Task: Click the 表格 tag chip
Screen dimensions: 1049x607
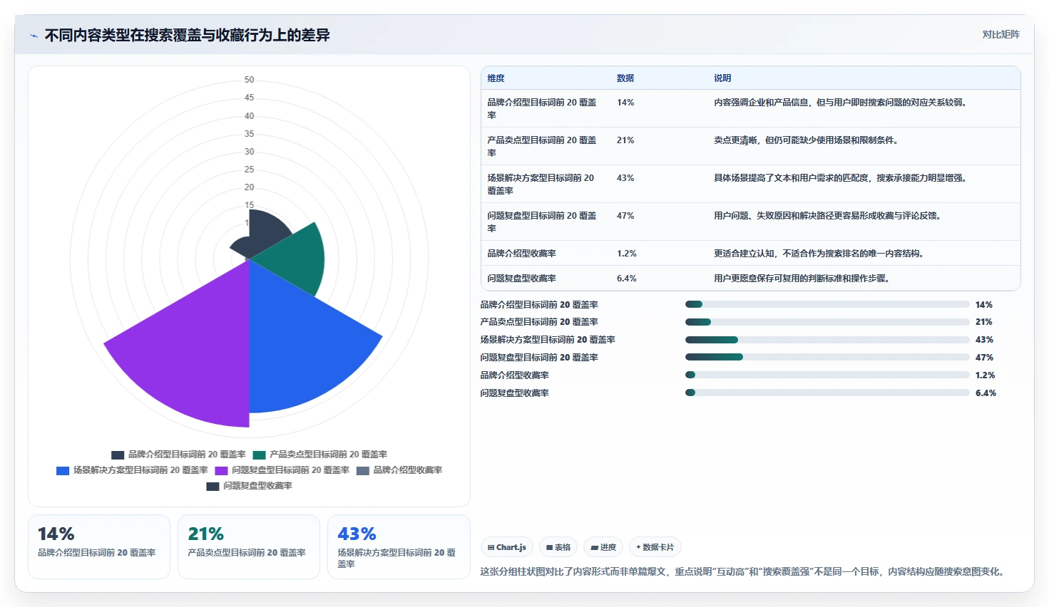Action: pyautogui.click(x=558, y=547)
